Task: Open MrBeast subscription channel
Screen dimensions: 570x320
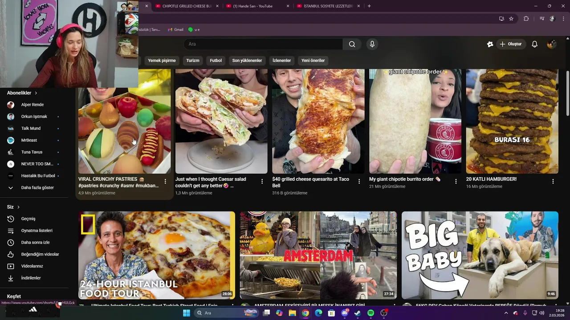Action: [x=33, y=140]
